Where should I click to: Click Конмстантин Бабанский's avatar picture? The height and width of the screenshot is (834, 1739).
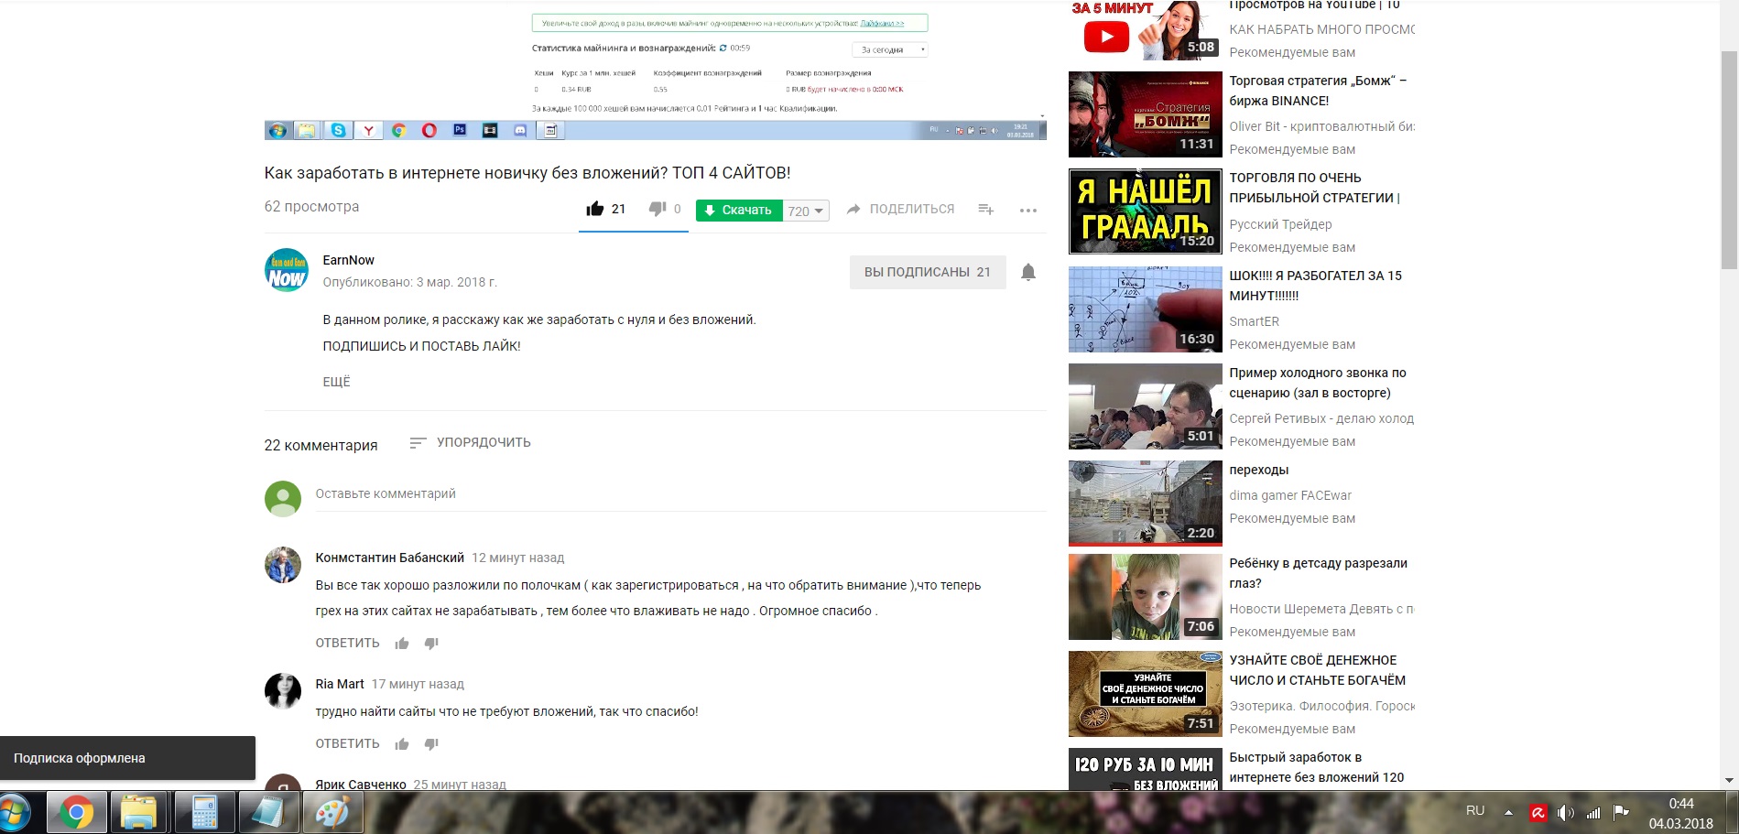click(283, 566)
